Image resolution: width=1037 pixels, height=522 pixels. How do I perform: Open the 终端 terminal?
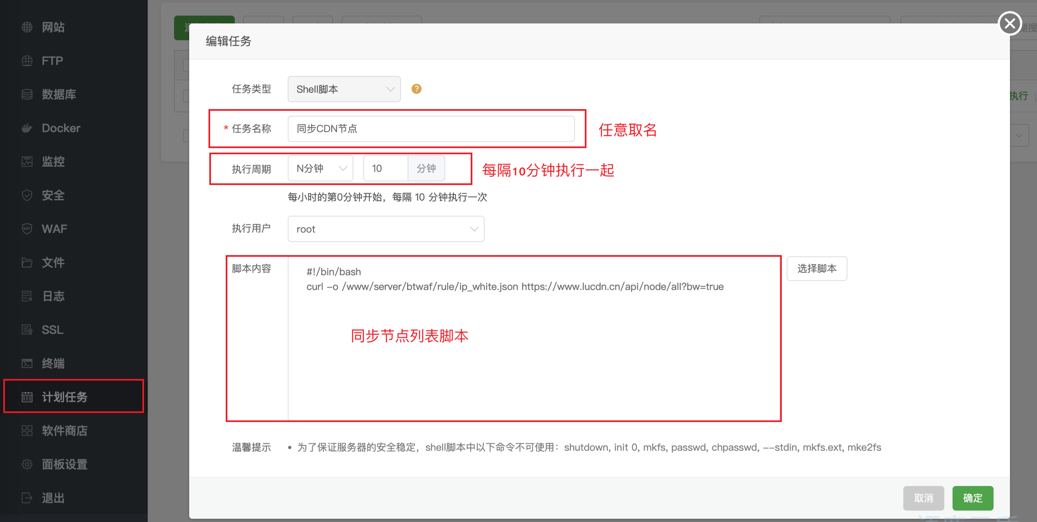pyautogui.click(x=53, y=363)
